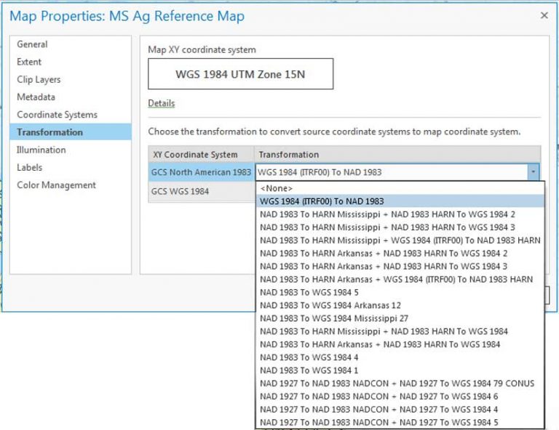The width and height of the screenshot is (559, 430).
Task: Open the Illumination settings page
Action: pos(41,150)
